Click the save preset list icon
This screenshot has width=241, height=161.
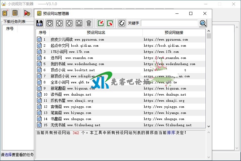click(39, 23)
